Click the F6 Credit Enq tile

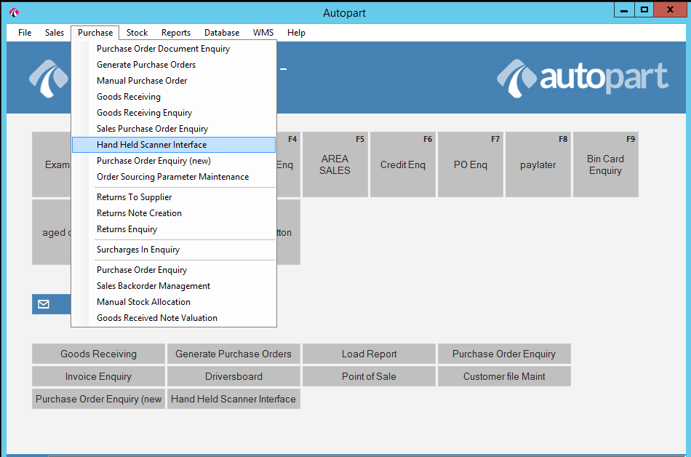coord(403,164)
